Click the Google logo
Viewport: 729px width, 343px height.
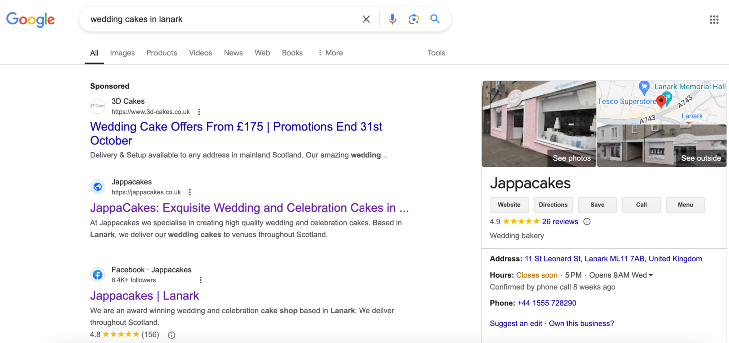click(x=30, y=19)
